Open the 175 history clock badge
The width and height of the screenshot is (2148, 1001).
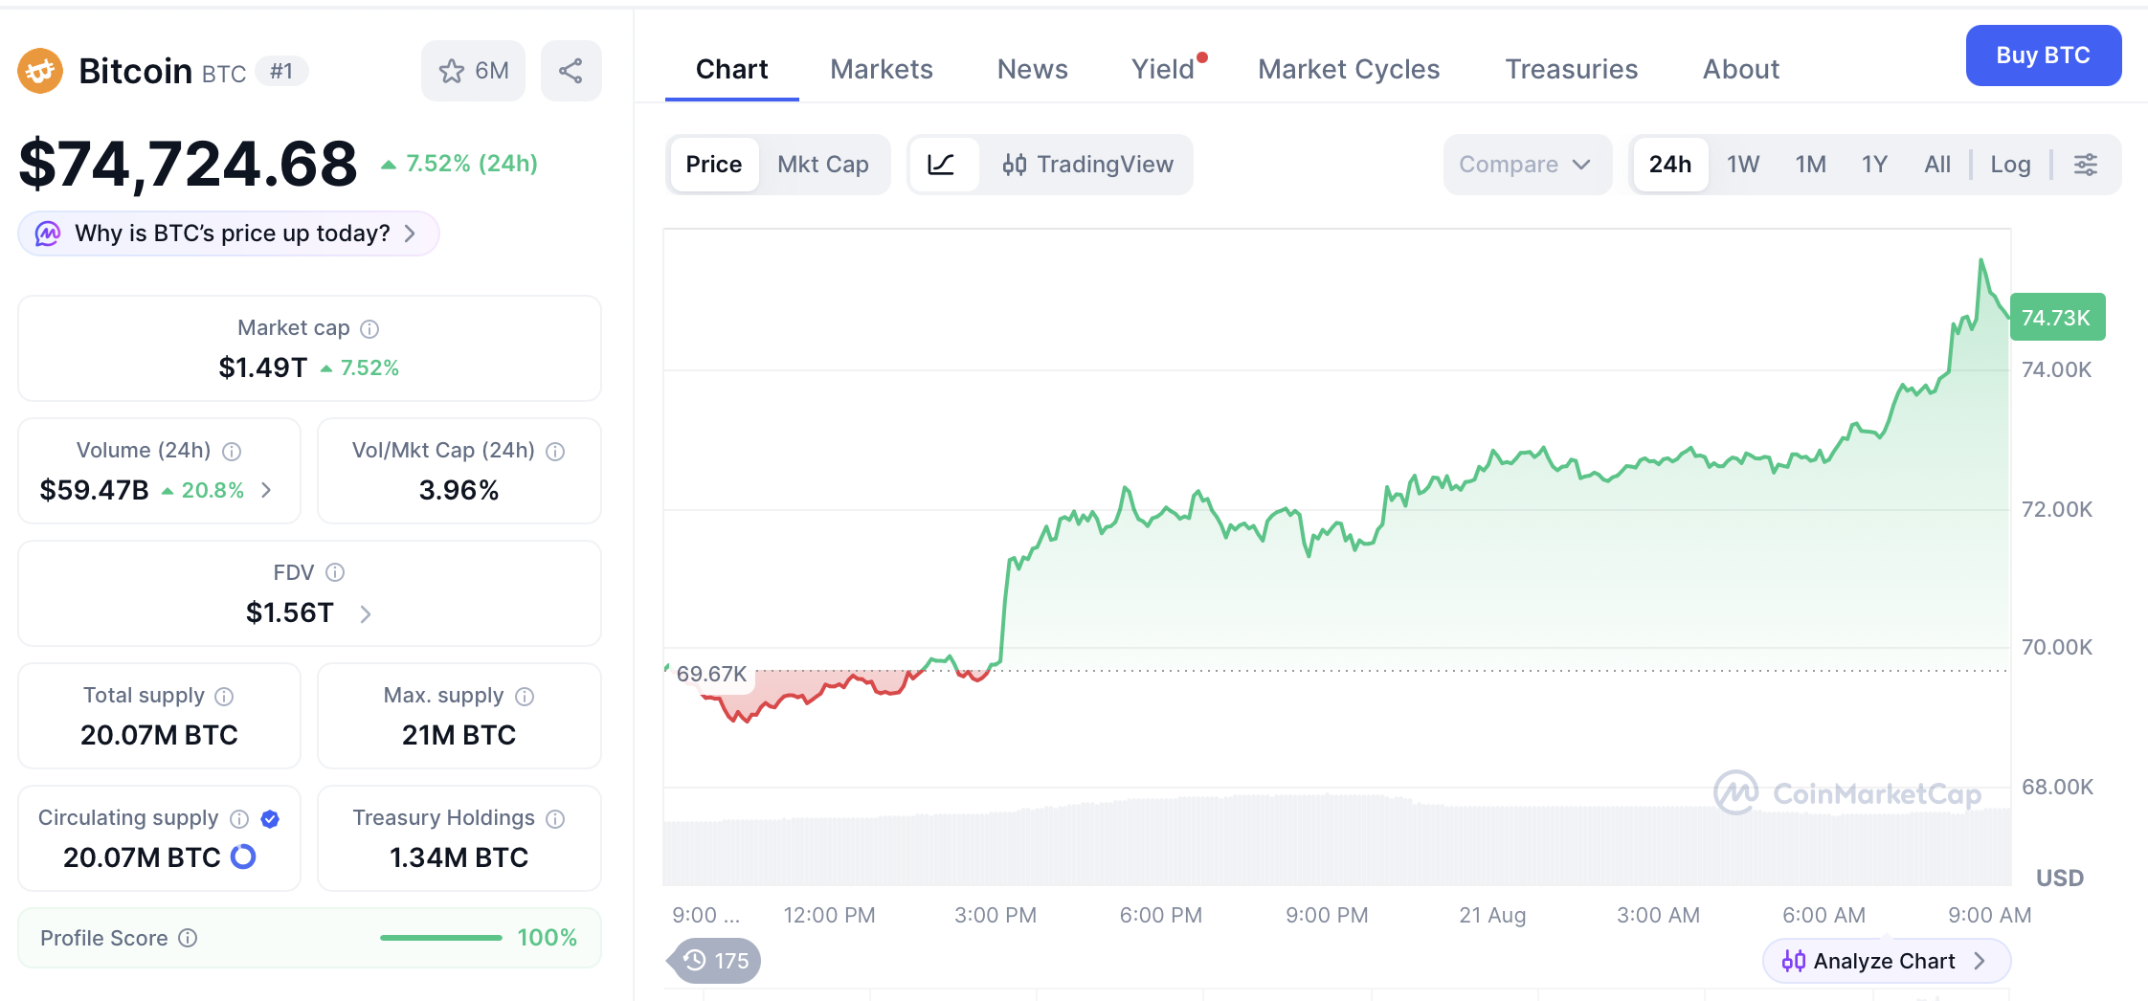point(715,960)
